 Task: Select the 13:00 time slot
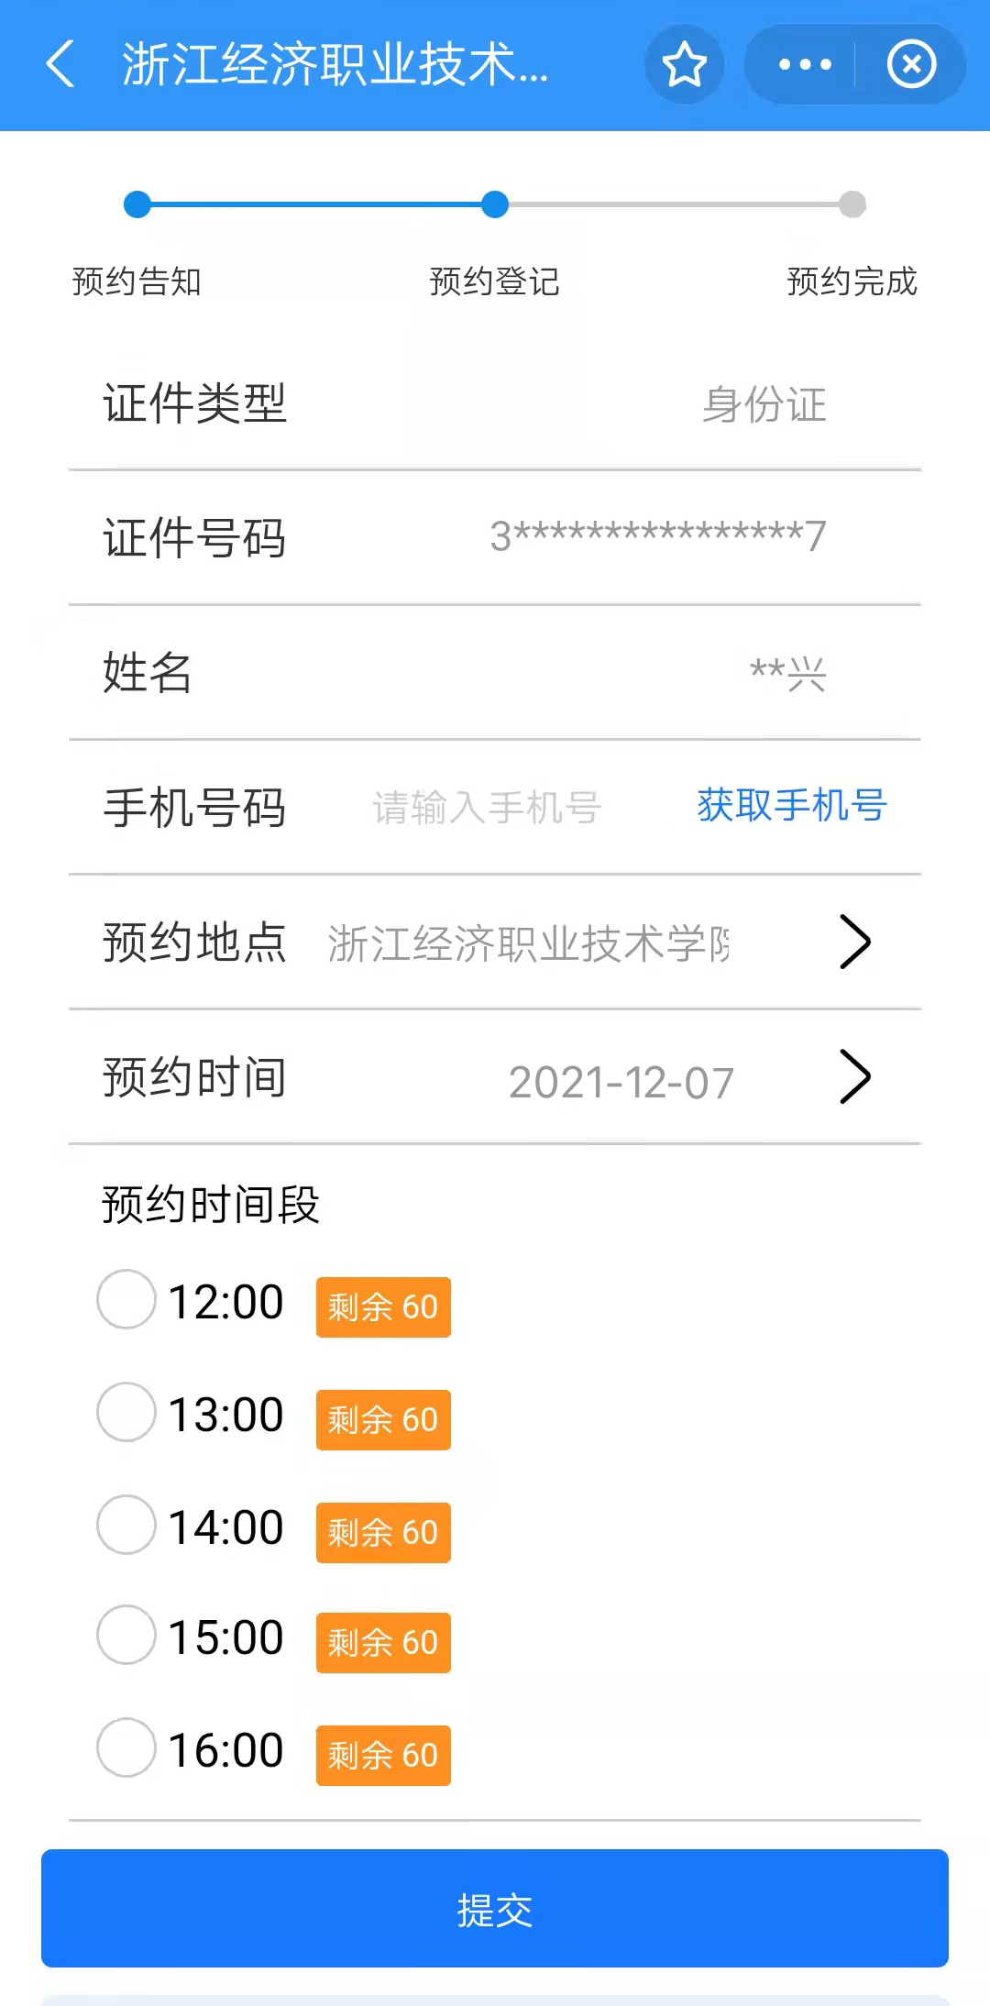click(x=126, y=1412)
